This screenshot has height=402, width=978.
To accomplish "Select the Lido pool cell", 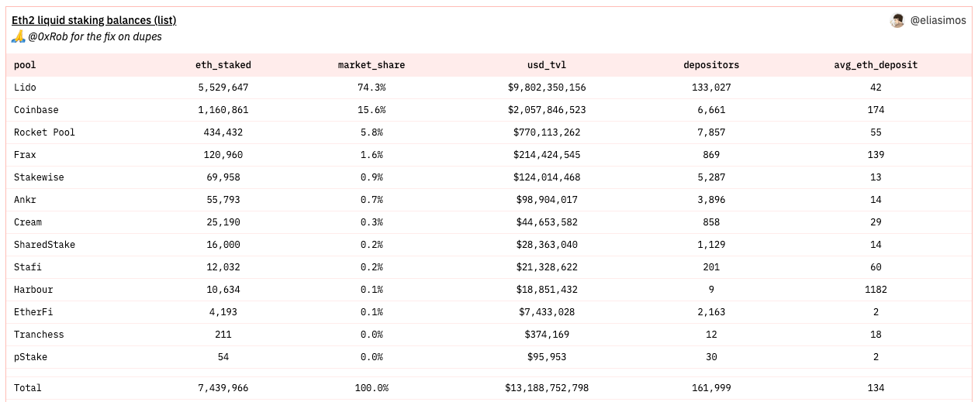I will click(25, 88).
